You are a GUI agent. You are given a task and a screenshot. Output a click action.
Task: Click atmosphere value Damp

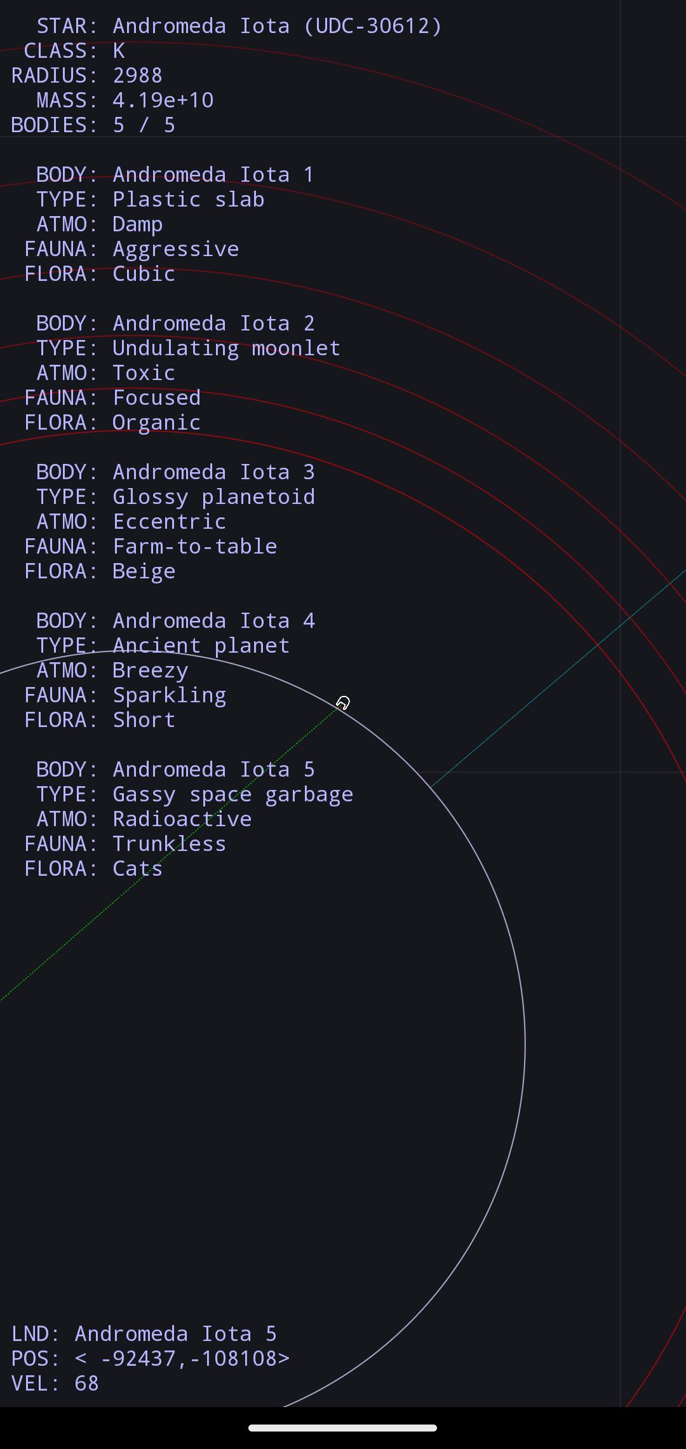click(138, 224)
